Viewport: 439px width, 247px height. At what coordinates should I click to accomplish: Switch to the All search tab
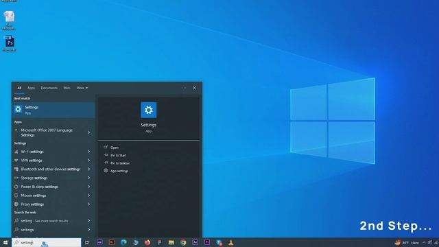(19, 88)
